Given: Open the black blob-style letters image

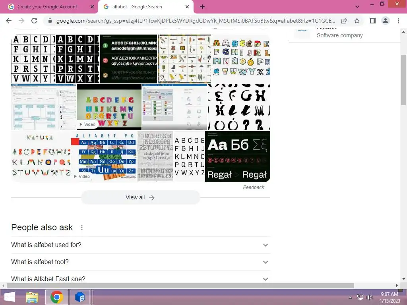Looking at the screenshot, I should coord(239,107).
